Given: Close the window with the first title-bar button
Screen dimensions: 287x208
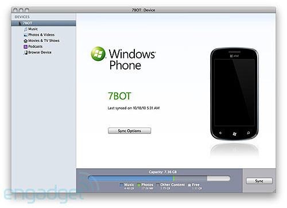Looking at the screenshot, I should tap(15, 10).
